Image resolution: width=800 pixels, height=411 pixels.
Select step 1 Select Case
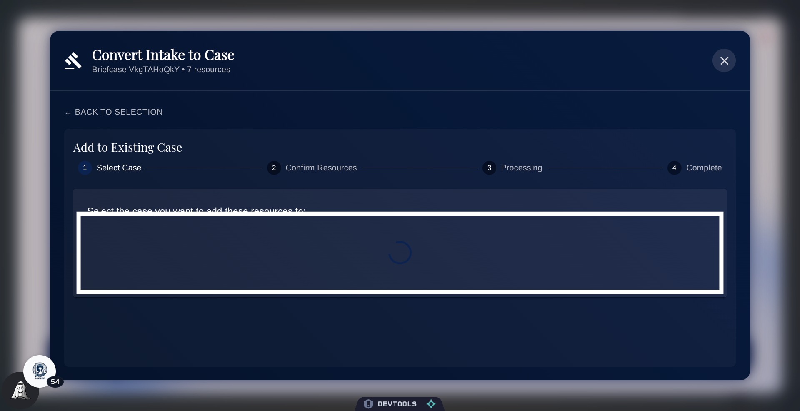click(x=110, y=168)
